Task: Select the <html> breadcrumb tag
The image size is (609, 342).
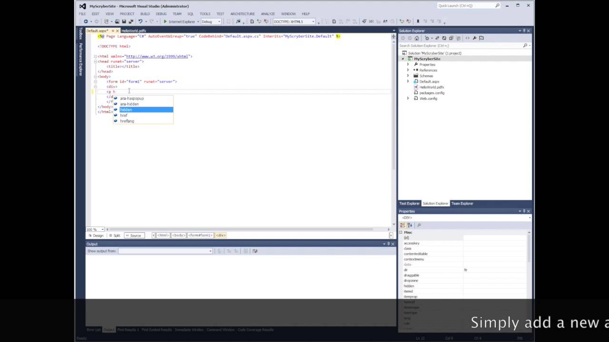Action: (163, 236)
